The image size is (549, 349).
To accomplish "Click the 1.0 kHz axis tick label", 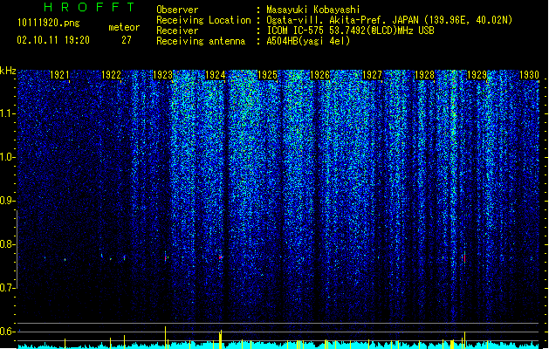I will [x=8, y=157].
